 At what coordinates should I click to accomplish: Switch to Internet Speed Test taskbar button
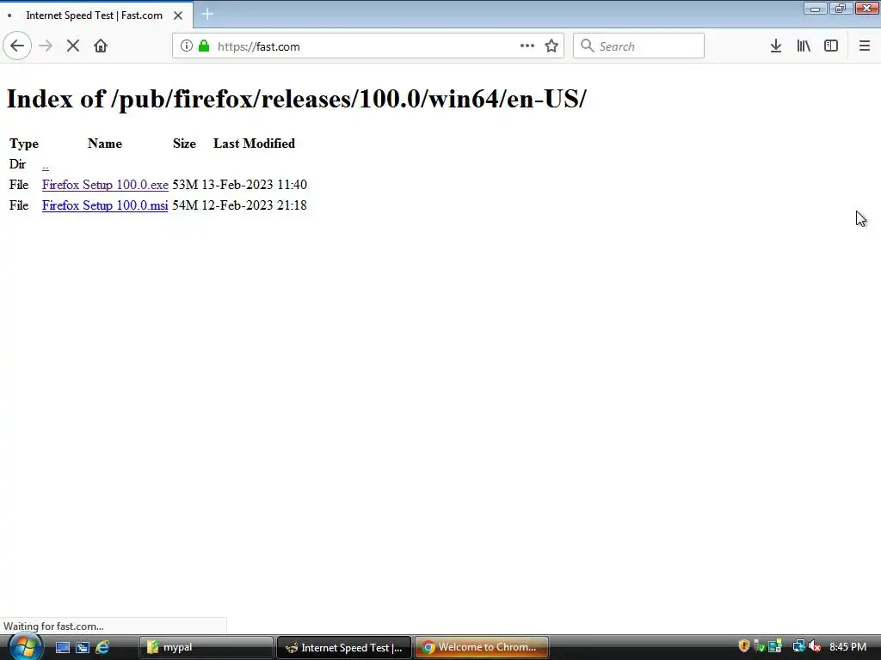[x=344, y=648]
